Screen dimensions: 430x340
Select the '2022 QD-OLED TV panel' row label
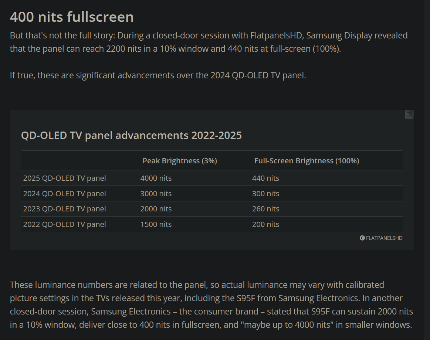click(x=64, y=224)
